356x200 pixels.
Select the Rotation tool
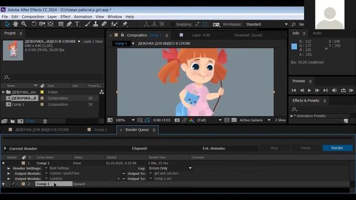34,24
